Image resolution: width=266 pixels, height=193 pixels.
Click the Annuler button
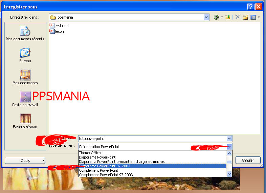tap(248, 160)
